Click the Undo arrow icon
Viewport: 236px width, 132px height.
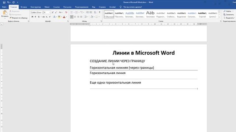[8, 3]
